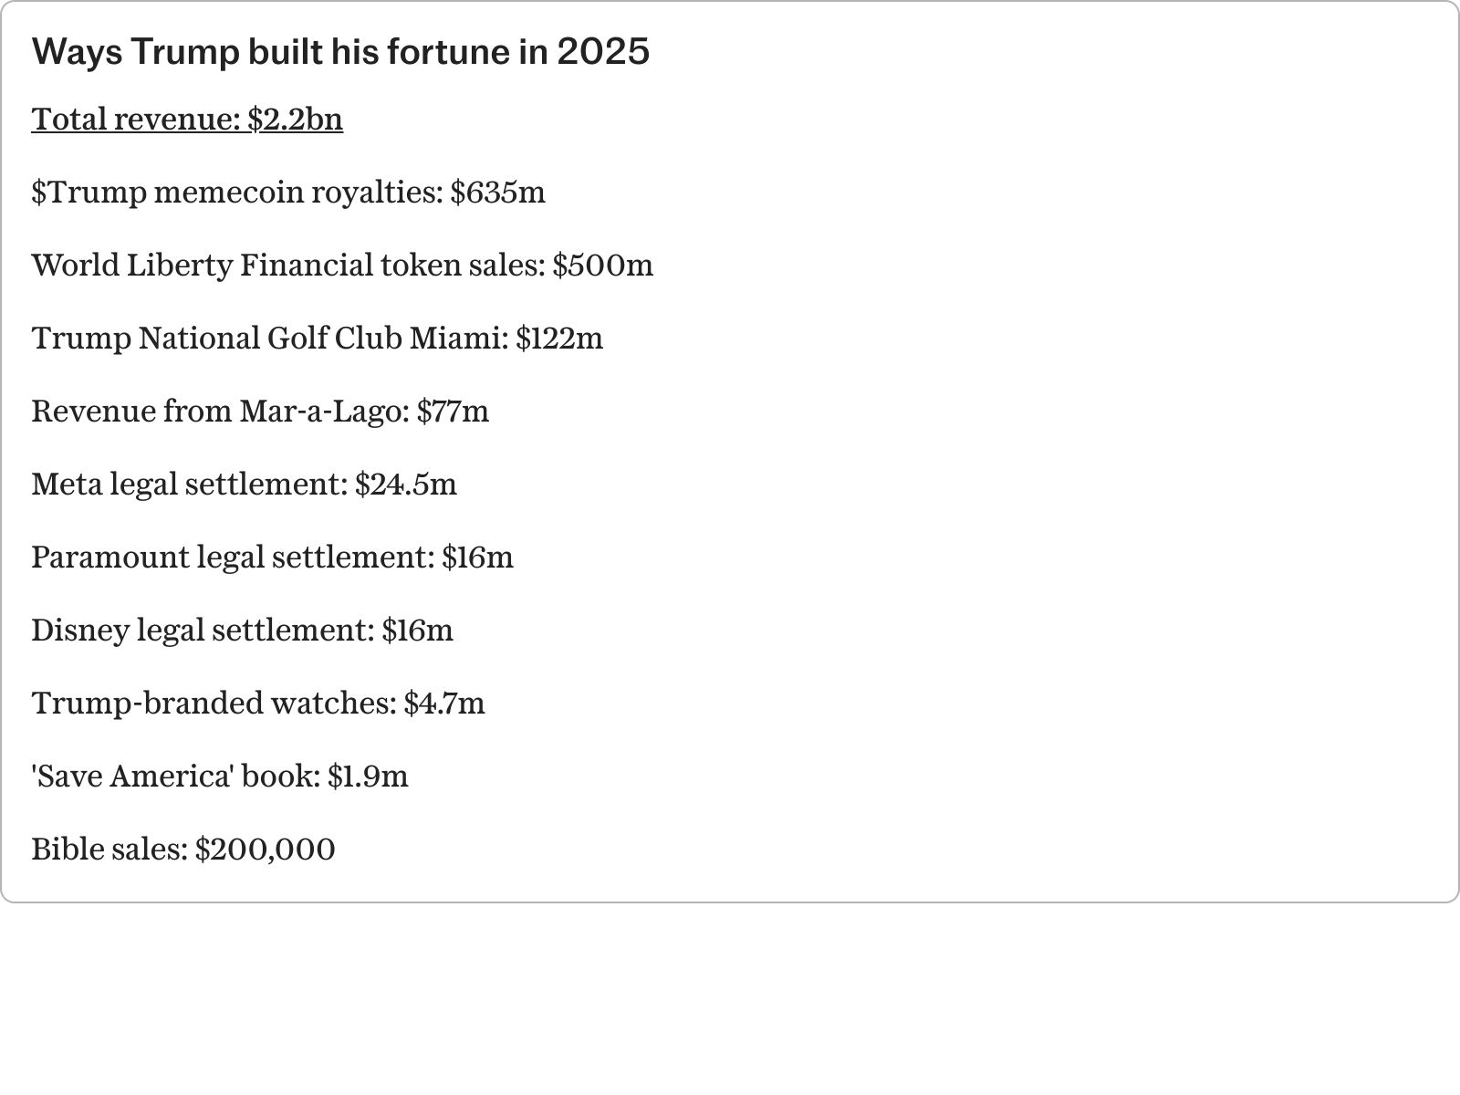Click the World Liberty Financial token sales entry
Viewport: 1460px width, 1095px height.
point(342,266)
